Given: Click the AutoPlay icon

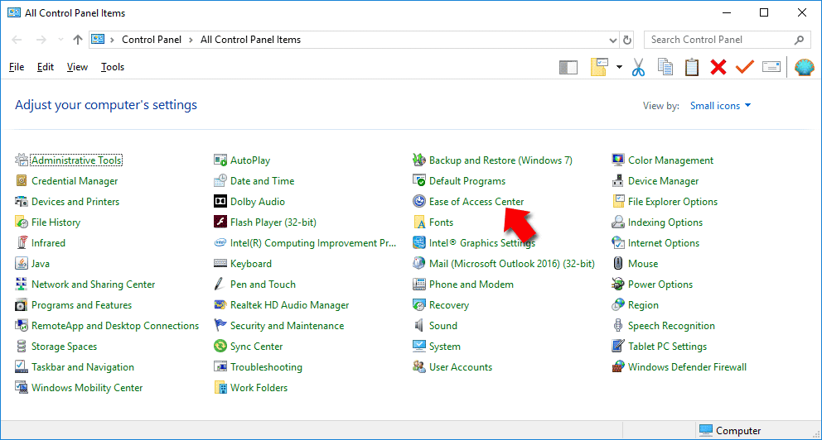Looking at the screenshot, I should [x=220, y=160].
